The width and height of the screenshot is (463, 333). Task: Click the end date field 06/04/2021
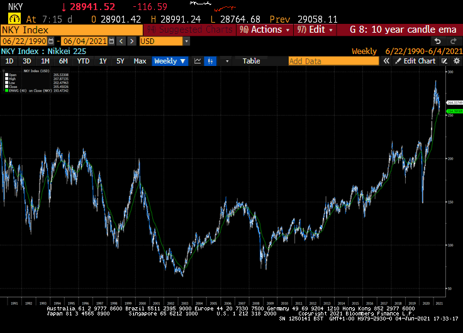[85, 41]
